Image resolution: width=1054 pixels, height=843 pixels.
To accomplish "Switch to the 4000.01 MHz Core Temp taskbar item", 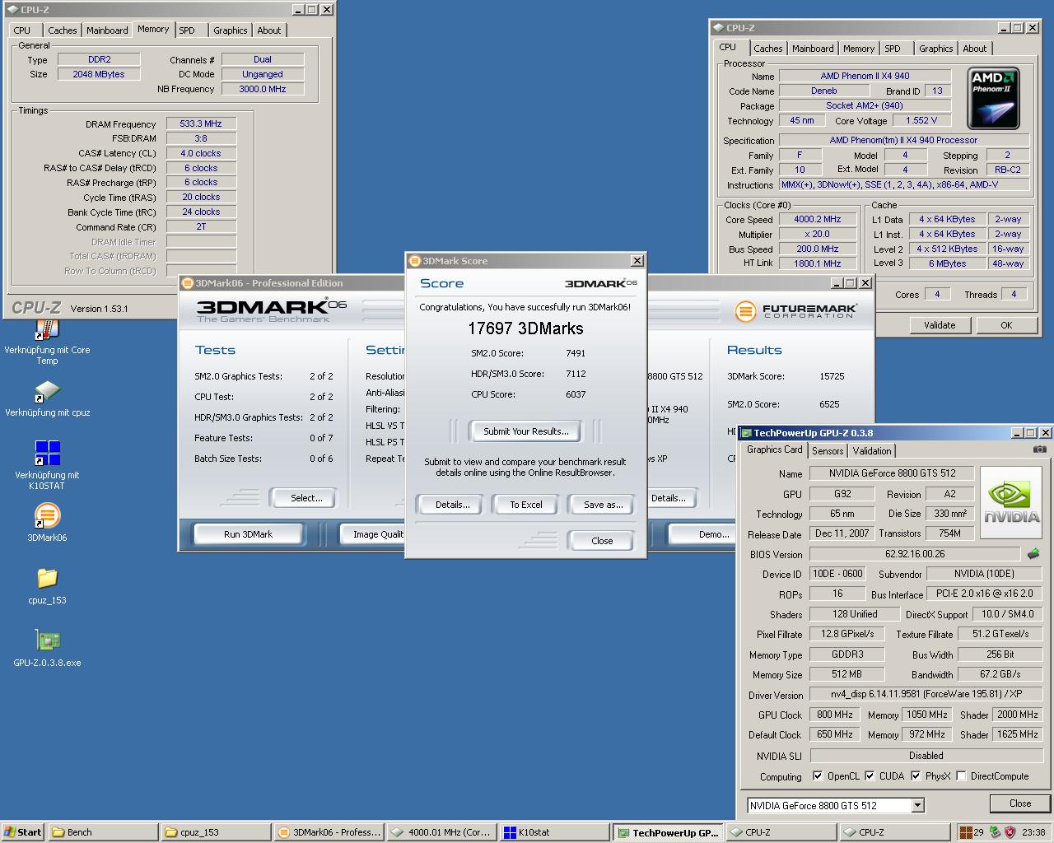I will click(x=441, y=832).
